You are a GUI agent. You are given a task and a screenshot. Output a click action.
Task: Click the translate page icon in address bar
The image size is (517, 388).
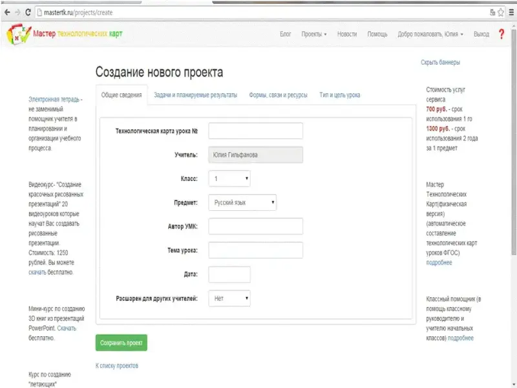[492, 12]
